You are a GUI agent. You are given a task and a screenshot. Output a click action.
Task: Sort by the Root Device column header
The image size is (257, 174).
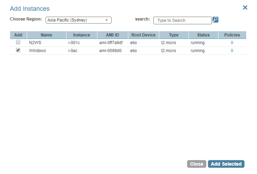coord(143,35)
